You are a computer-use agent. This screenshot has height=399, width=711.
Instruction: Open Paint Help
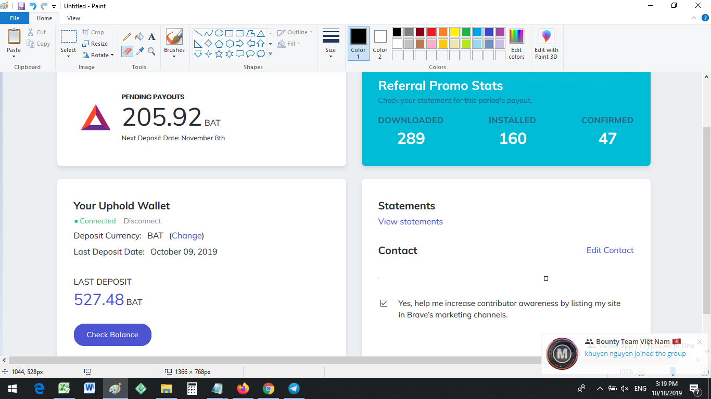[705, 18]
